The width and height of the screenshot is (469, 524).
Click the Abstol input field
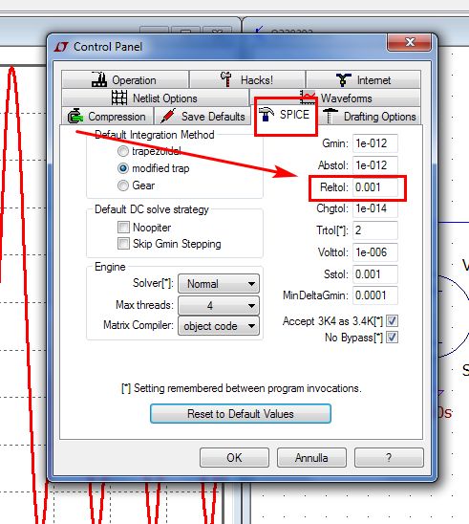pos(374,165)
